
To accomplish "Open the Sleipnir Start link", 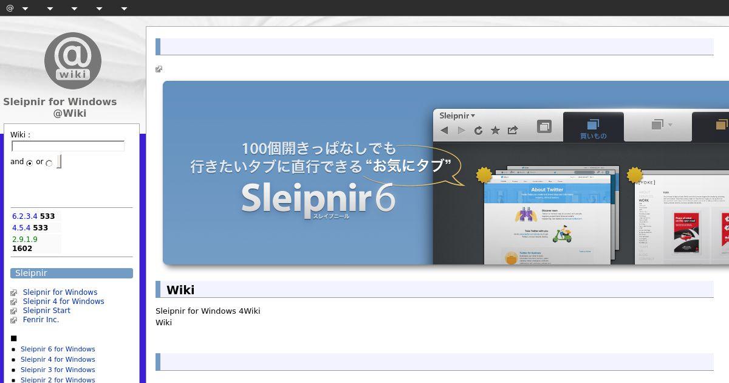I will point(47,310).
